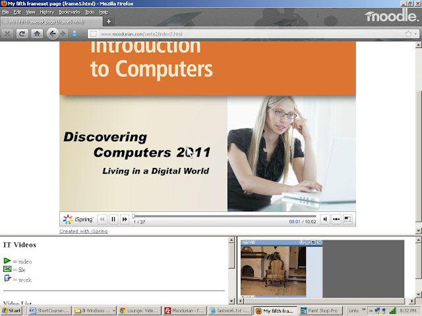Open the Windows Start menu
This screenshot has height=316, width=422.
(11, 311)
